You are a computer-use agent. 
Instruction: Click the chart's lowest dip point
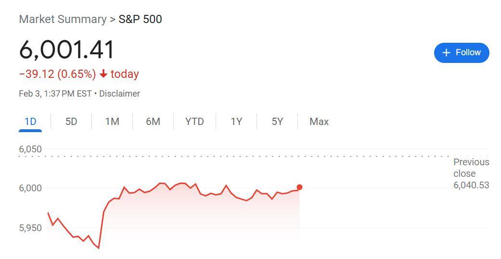pyautogui.click(x=99, y=248)
